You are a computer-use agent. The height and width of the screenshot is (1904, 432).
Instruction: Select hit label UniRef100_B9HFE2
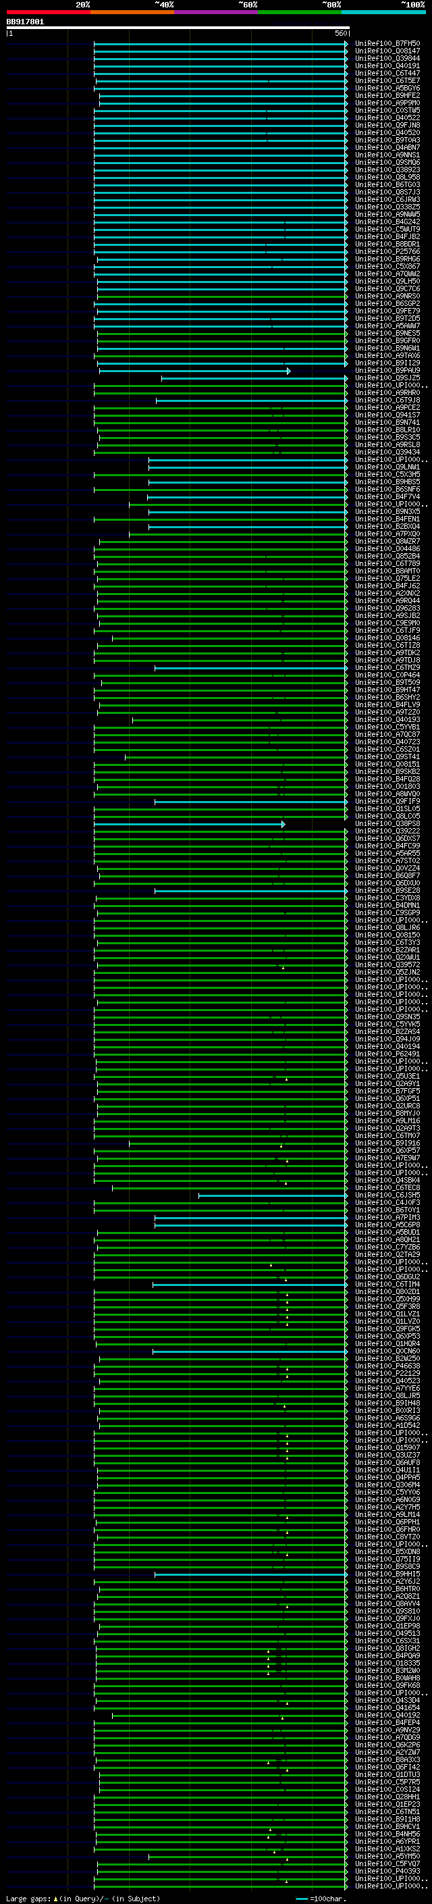tap(387, 95)
